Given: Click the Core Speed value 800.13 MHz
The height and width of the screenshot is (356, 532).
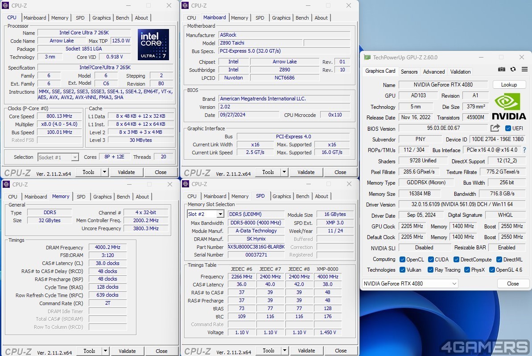Looking at the screenshot, I should pos(59,116).
